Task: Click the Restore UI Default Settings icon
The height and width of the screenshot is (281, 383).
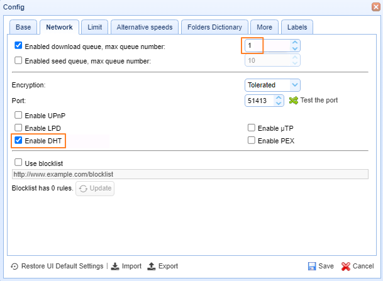Action: point(14,266)
